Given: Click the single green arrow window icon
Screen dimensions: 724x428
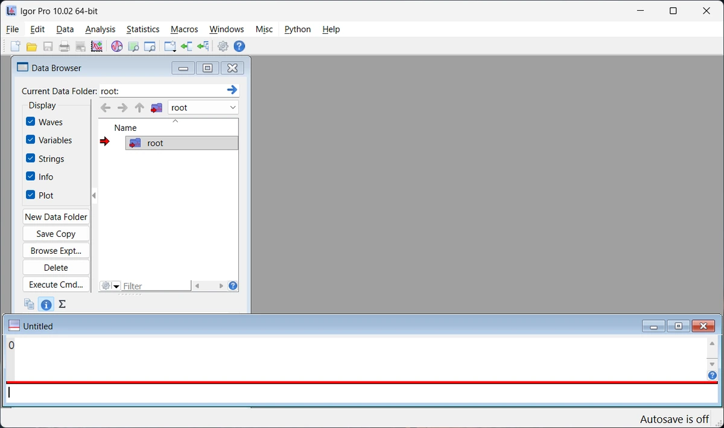Looking at the screenshot, I should point(186,46).
